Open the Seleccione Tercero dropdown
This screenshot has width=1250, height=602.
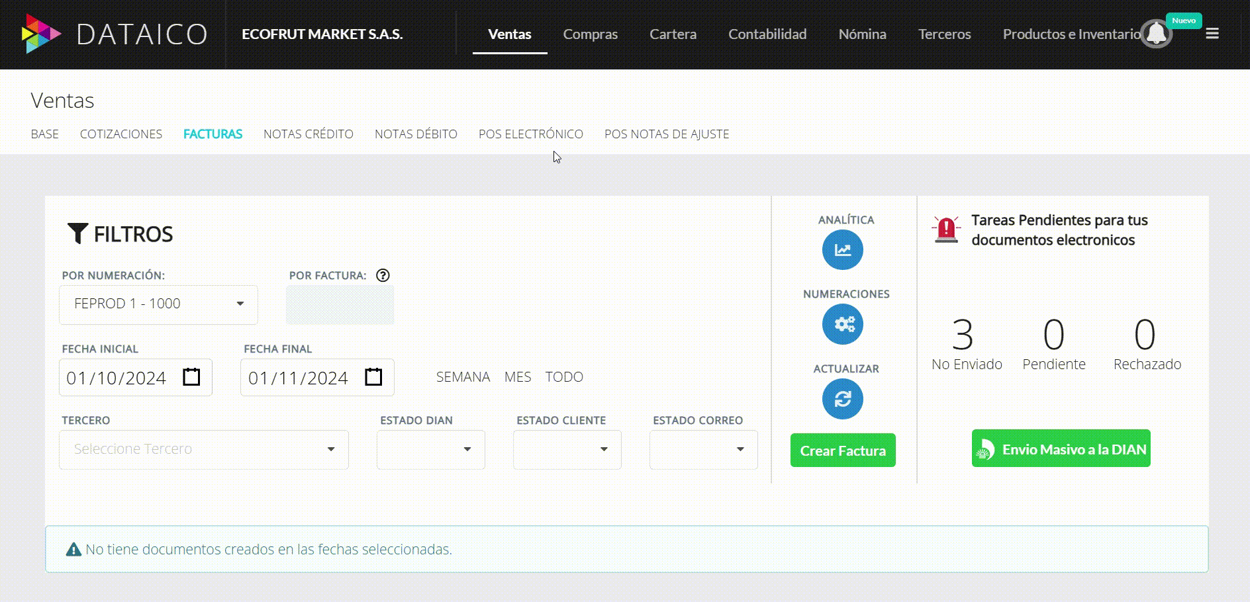click(x=203, y=449)
